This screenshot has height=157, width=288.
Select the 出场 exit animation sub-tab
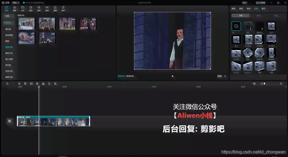(x=258, y=16)
